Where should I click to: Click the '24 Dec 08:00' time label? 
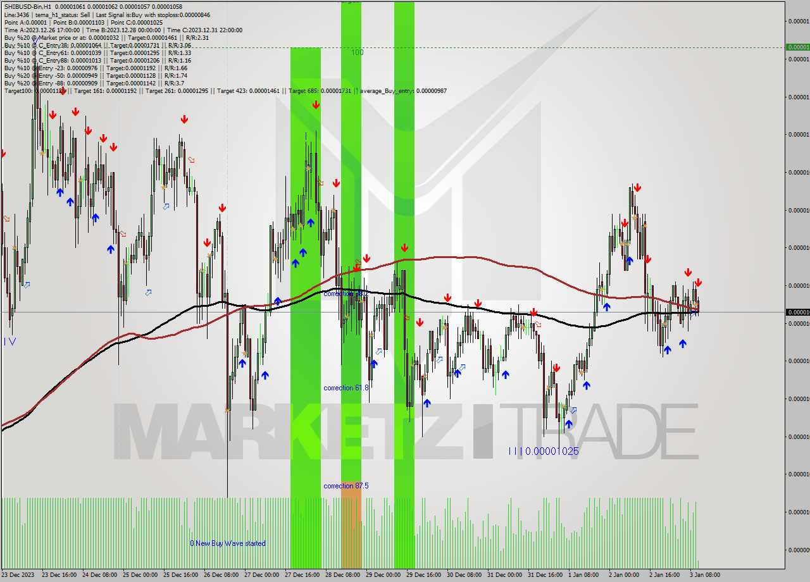(99, 575)
